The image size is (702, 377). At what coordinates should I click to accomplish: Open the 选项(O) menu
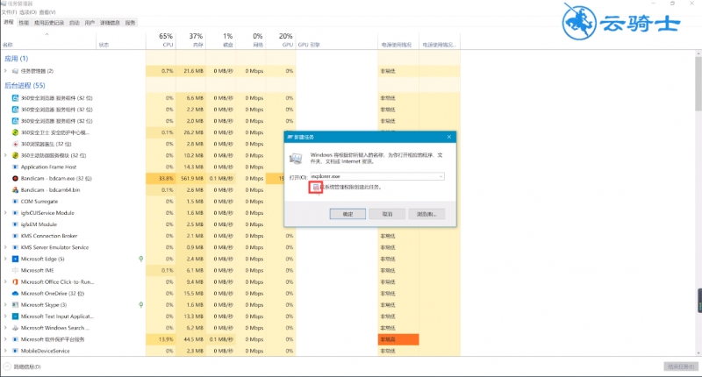(x=28, y=12)
